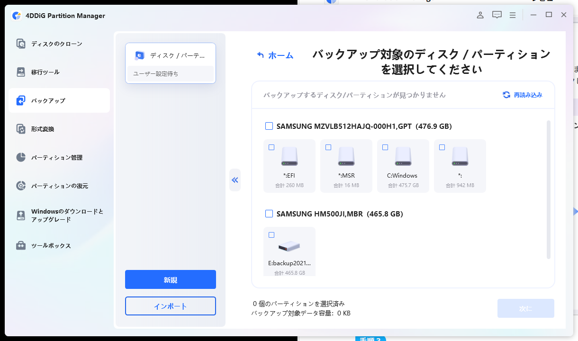Check the 942 MB partition checkbox

click(x=442, y=147)
